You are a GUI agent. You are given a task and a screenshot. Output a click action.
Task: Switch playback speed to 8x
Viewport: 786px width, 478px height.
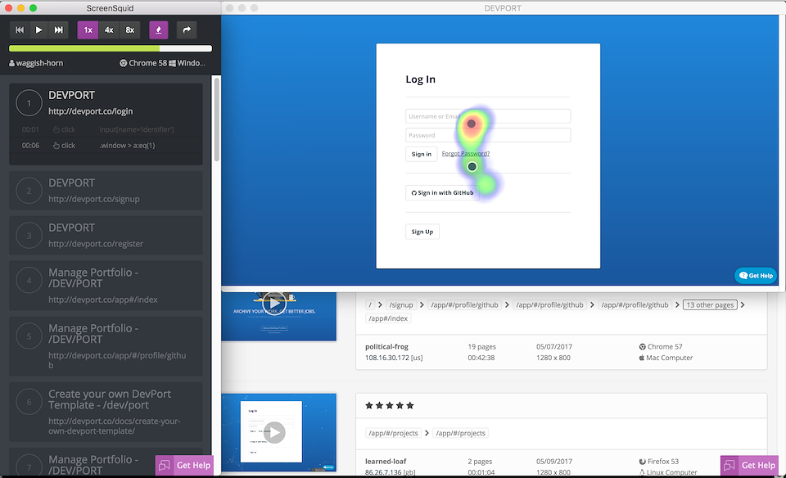(x=130, y=30)
